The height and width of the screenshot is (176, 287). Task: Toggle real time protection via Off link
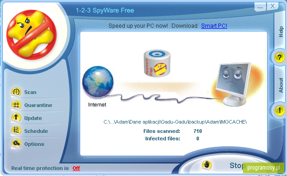pyautogui.click(x=77, y=168)
